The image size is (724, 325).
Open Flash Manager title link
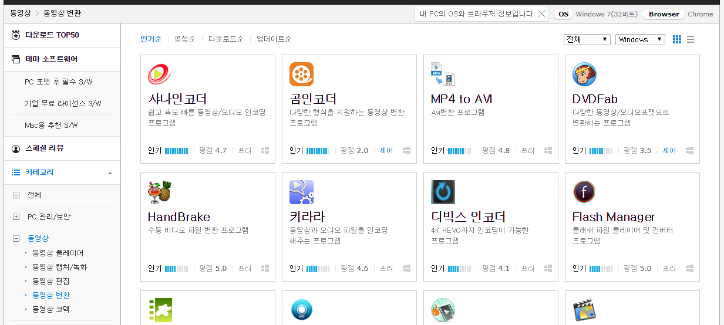[614, 217]
